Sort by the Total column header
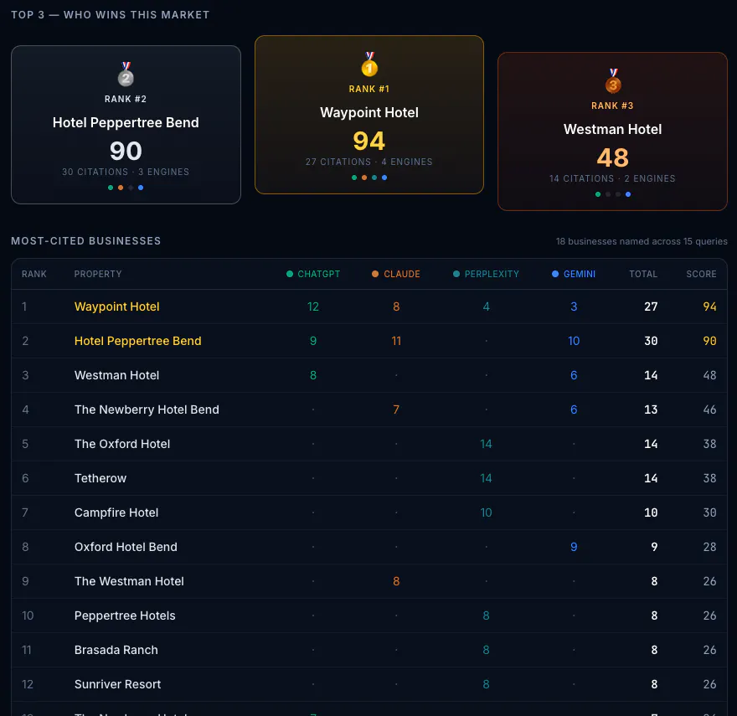Image resolution: width=737 pixels, height=716 pixels. (x=643, y=274)
